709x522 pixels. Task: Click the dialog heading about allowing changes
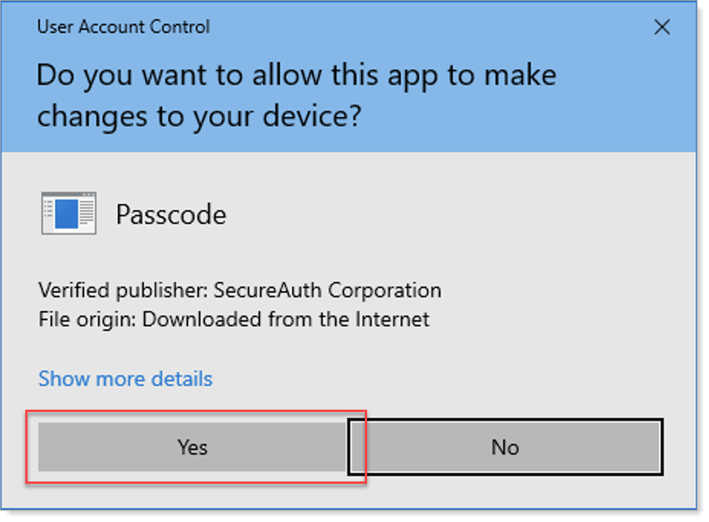point(295,95)
